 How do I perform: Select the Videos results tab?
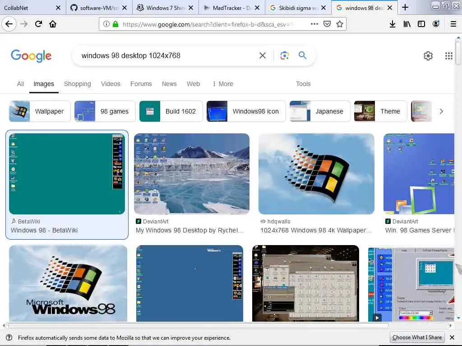(111, 84)
